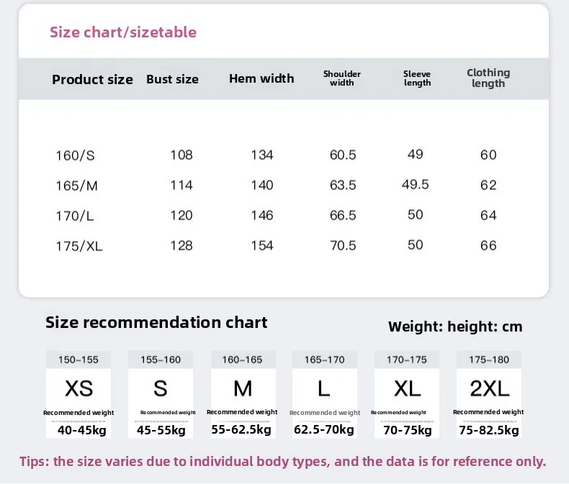569x484 pixels.
Task: Select the 175/XL row label
Action: [x=79, y=246]
